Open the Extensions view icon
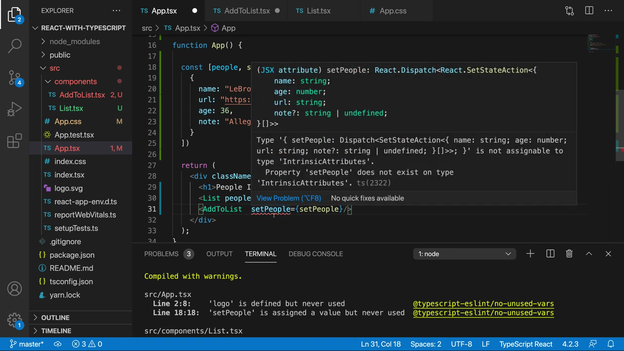The height and width of the screenshot is (351, 624). pyautogui.click(x=15, y=141)
